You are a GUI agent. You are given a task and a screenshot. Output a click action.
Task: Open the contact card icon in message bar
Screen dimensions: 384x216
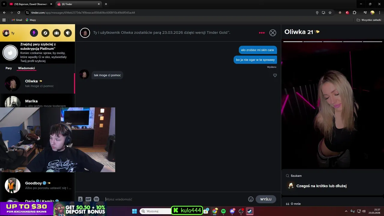80,199
